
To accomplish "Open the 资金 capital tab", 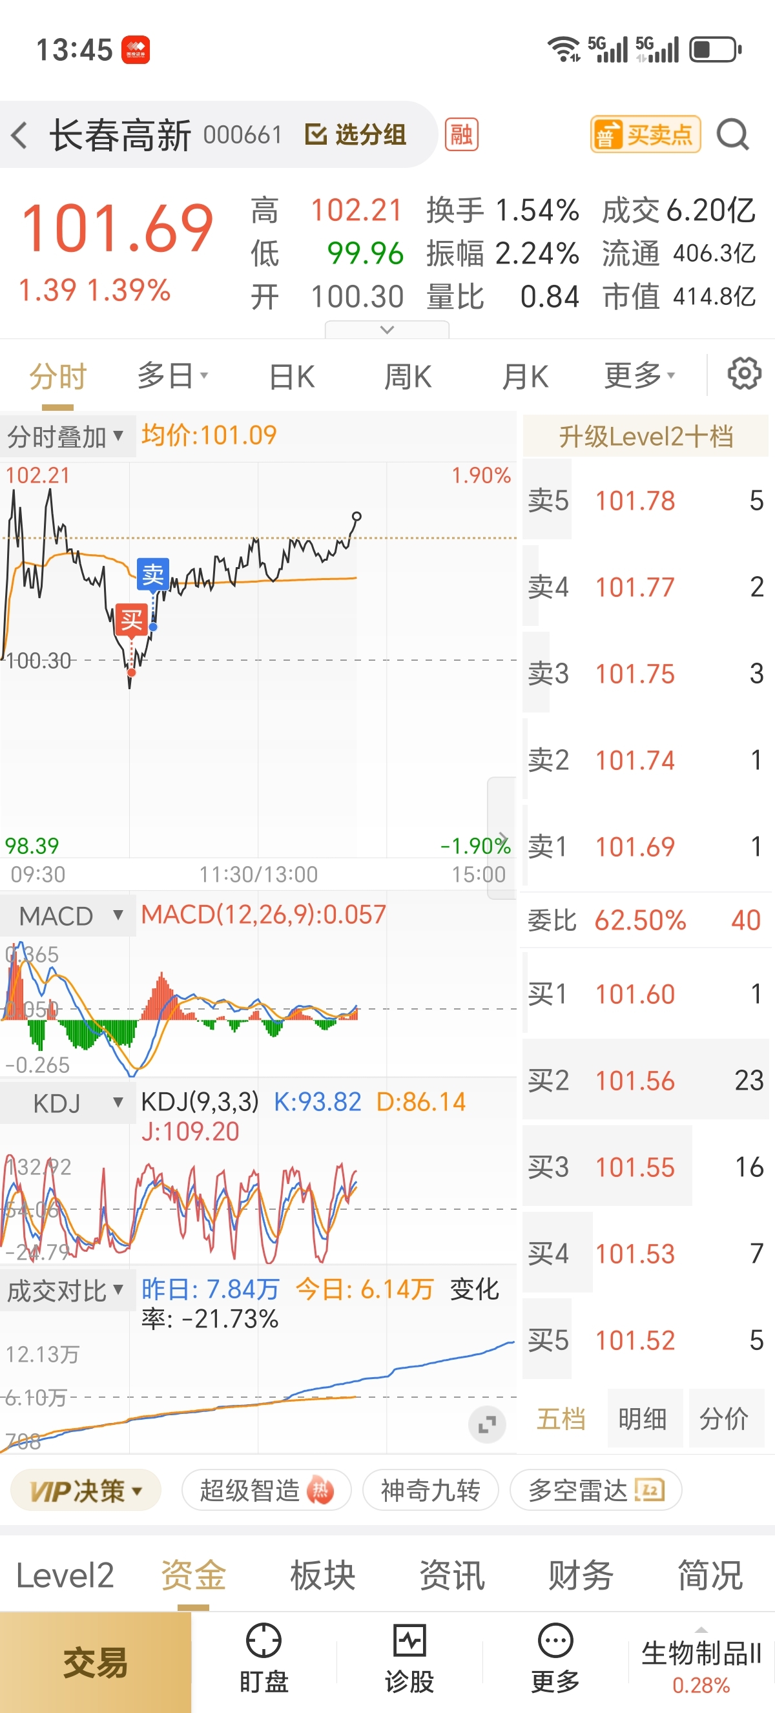I will (193, 1575).
